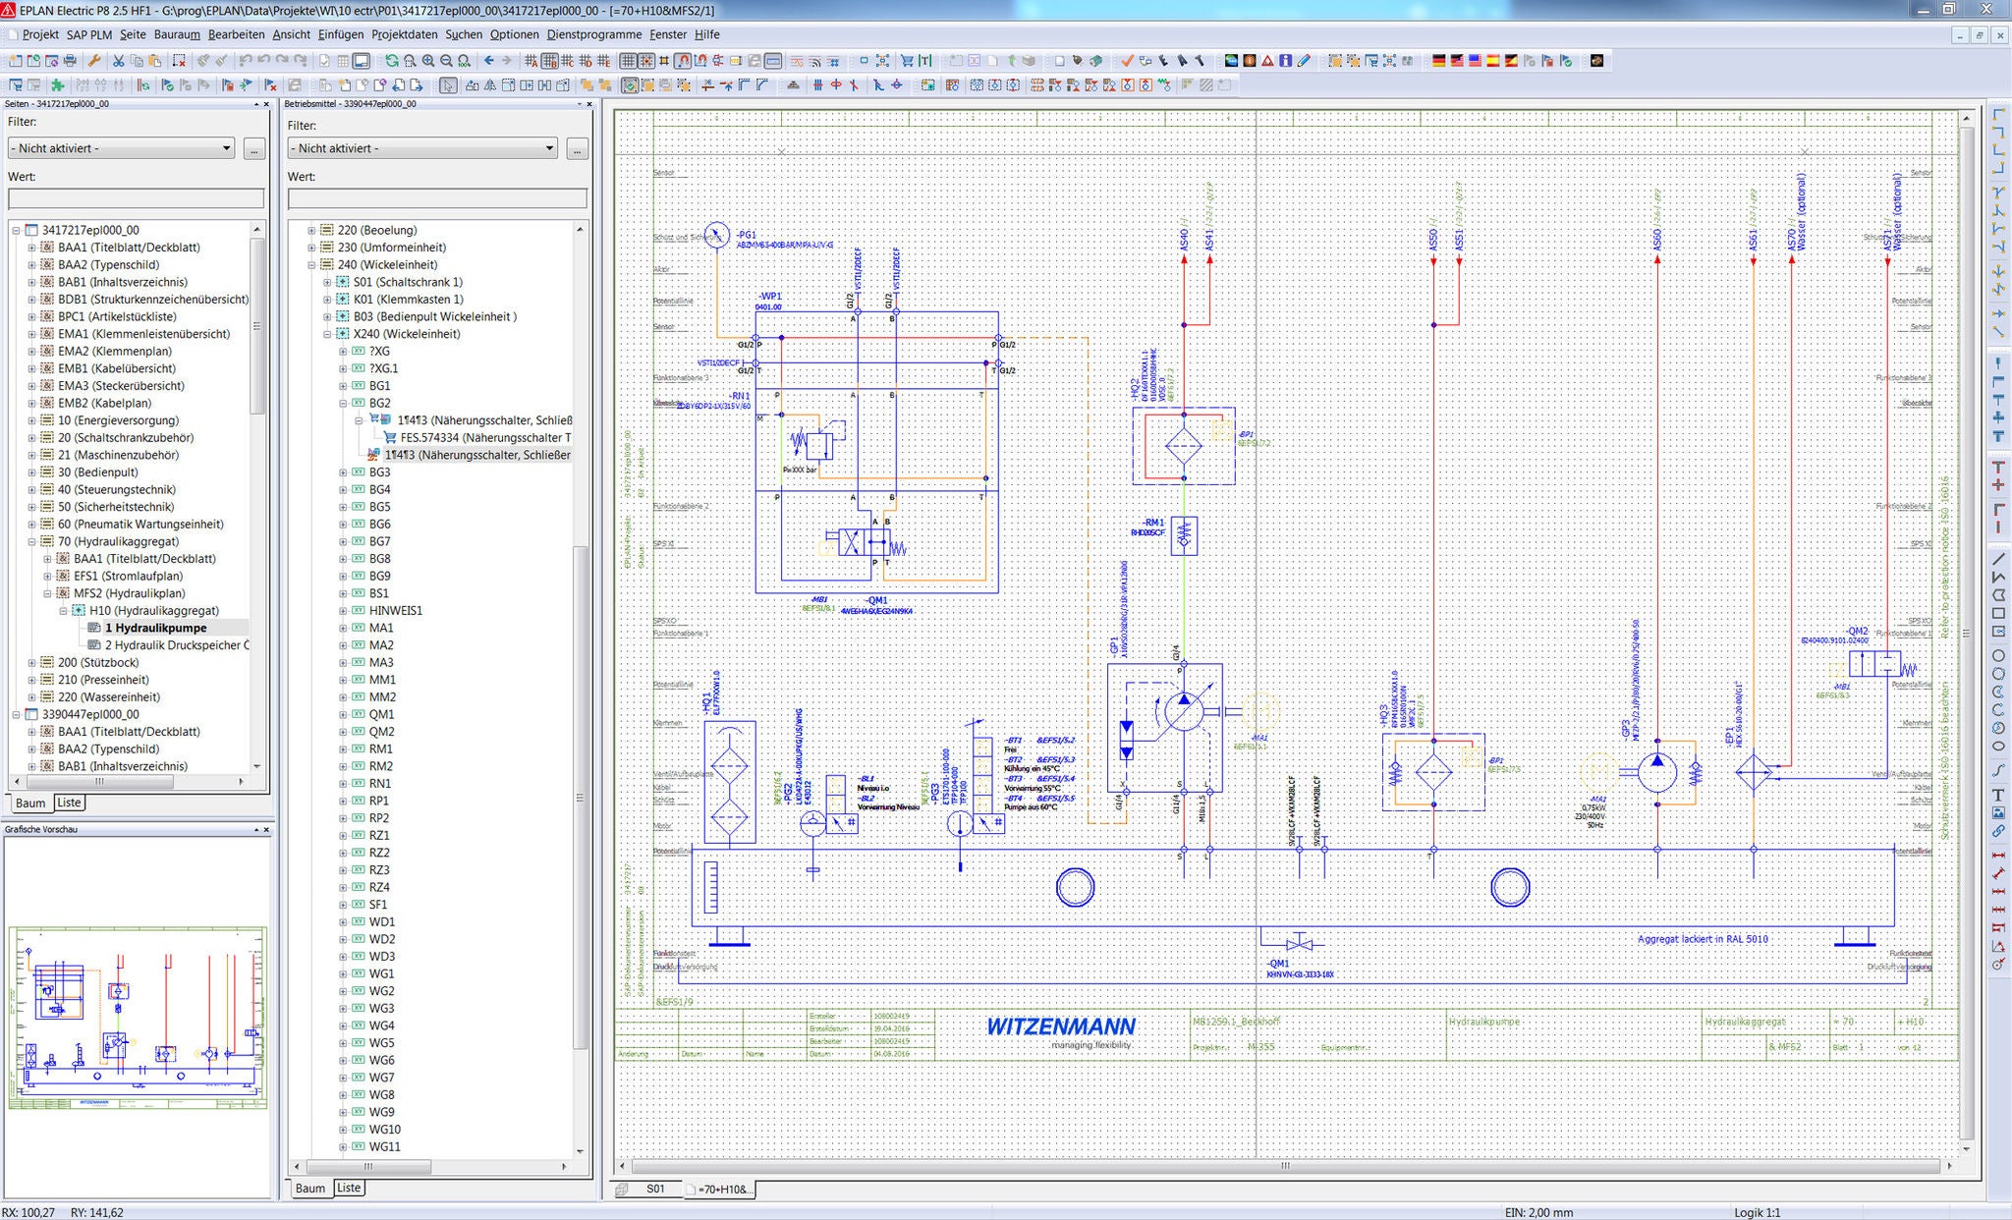Click the Wert input field in Betriebsmittel panel
Screen dimensions: 2012x1220
point(437,198)
